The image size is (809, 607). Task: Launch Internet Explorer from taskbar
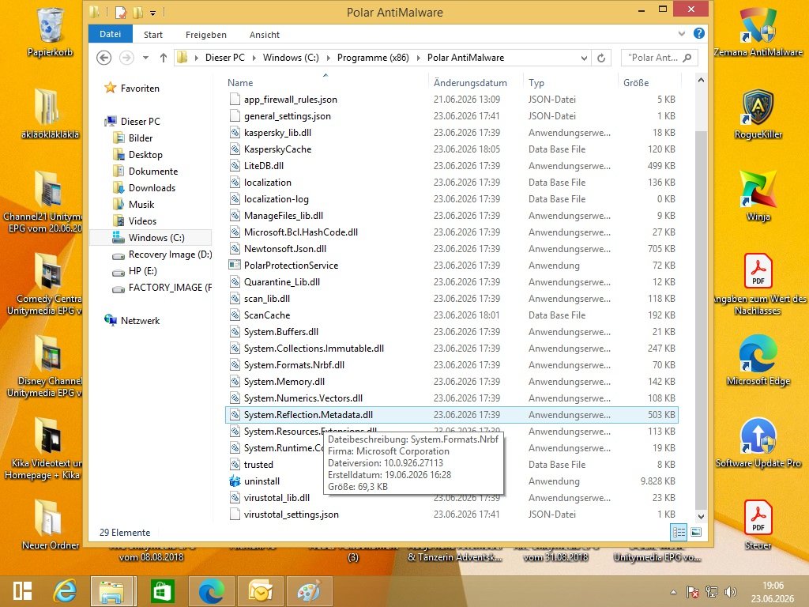(x=66, y=591)
